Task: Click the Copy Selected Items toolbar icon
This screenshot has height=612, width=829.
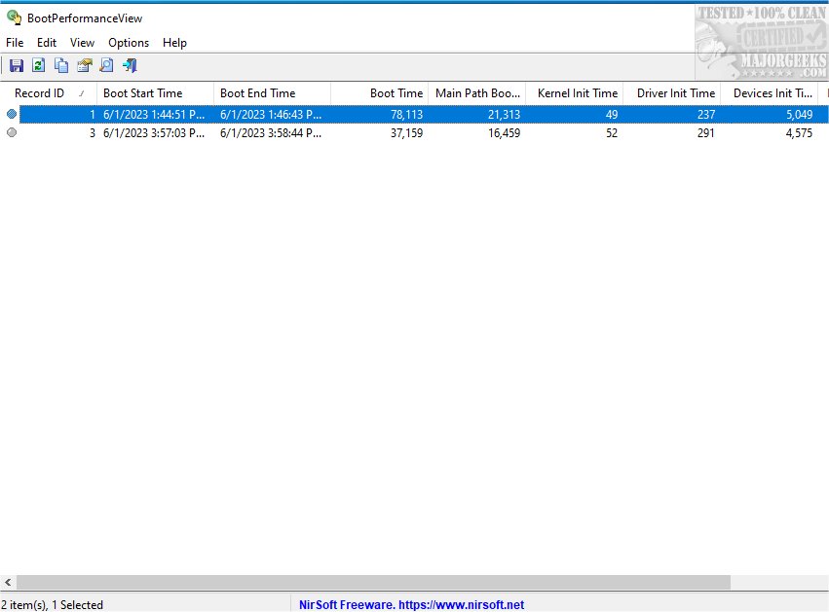Action: pos(60,64)
